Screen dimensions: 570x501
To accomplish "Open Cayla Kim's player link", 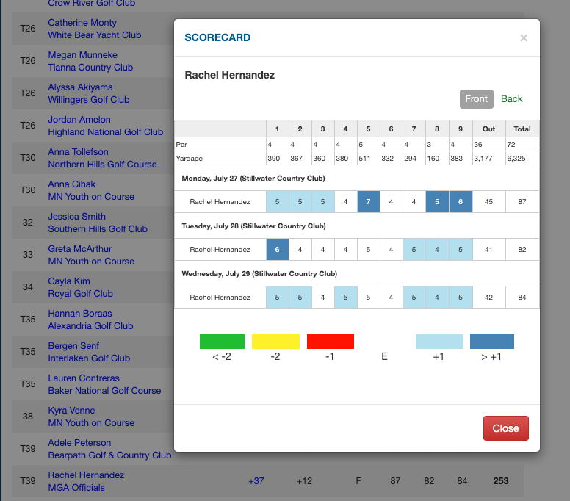I will tap(69, 281).
